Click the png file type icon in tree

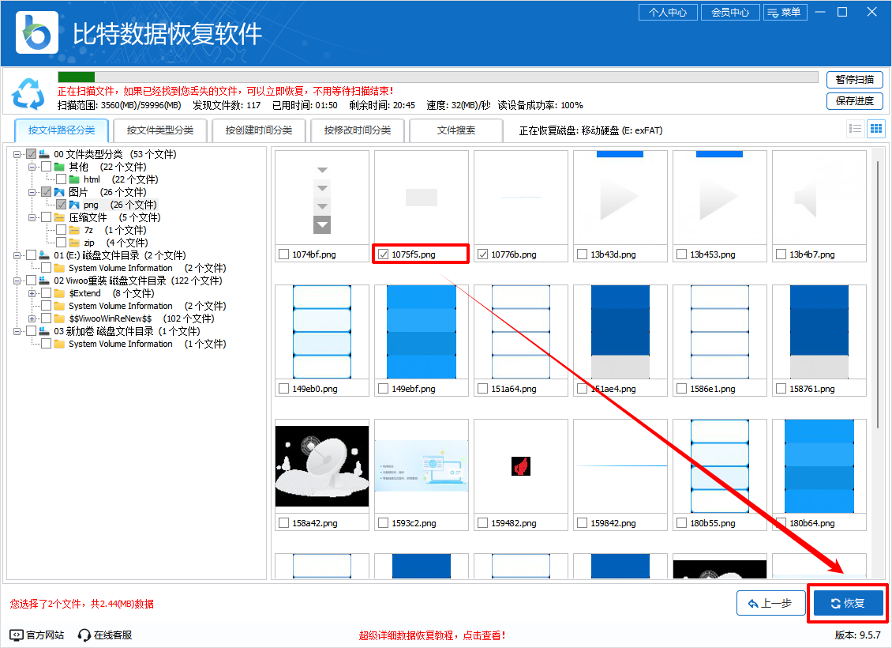pyautogui.click(x=74, y=205)
